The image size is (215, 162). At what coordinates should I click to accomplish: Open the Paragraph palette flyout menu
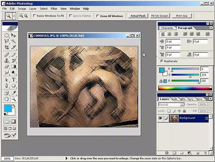[211, 28]
